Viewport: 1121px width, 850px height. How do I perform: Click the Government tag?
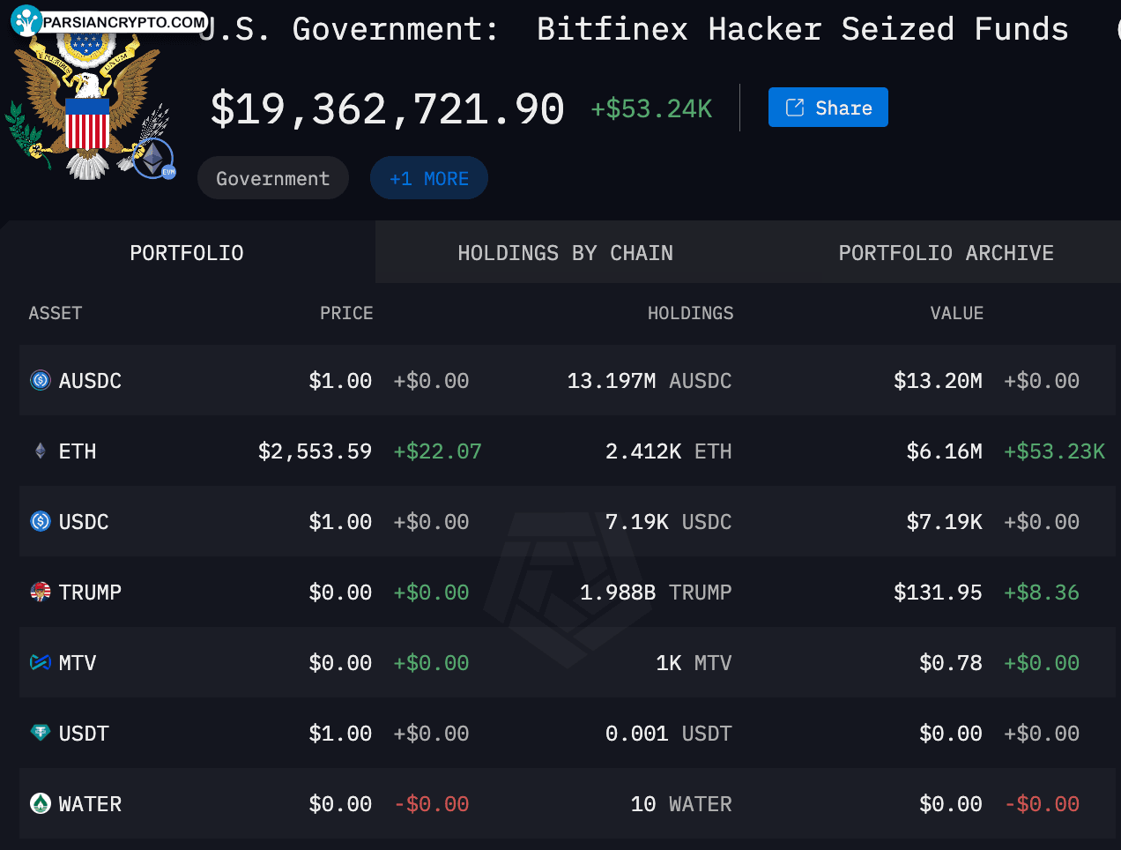(273, 178)
